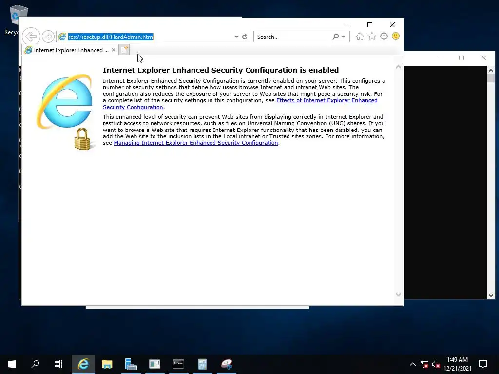Click the Forward navigation arrow

click(x=48, y=37)
